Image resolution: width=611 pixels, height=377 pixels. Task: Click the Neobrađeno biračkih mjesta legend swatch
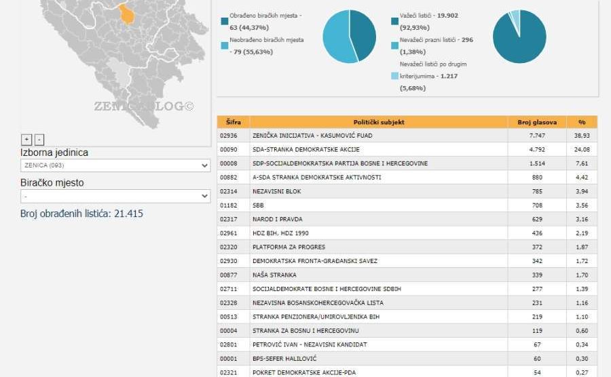(x=225, y=45)
